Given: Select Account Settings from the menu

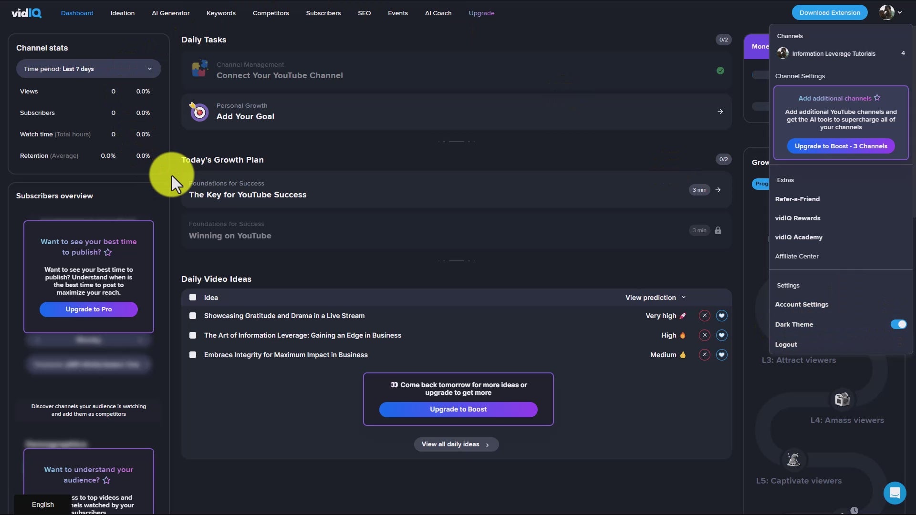Looking at the screenshot, I should pyautogui.click(x=801, y=304).
